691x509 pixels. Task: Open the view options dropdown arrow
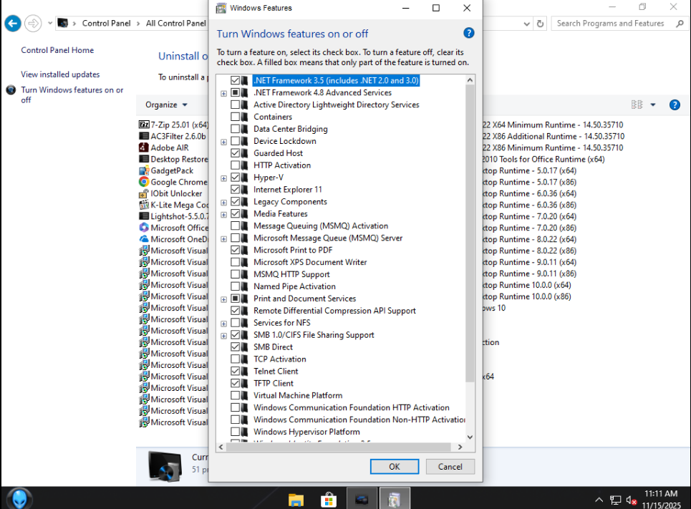pos(653,105)
